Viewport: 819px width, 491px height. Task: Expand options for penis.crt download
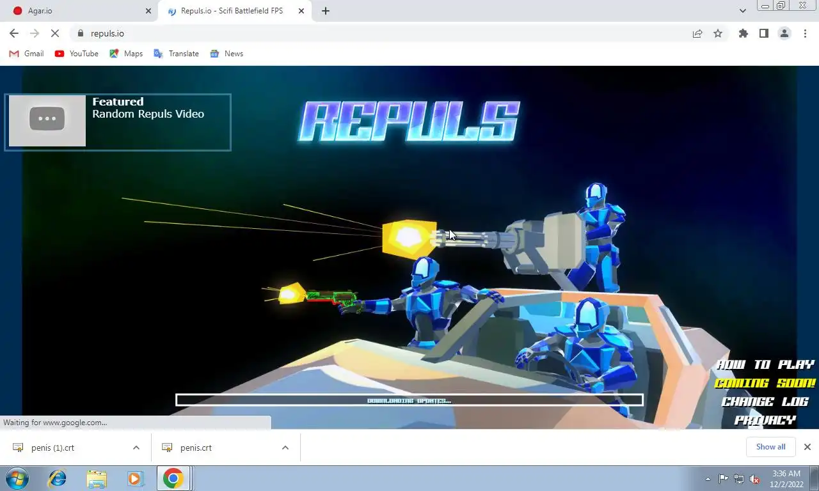(285, 448)
